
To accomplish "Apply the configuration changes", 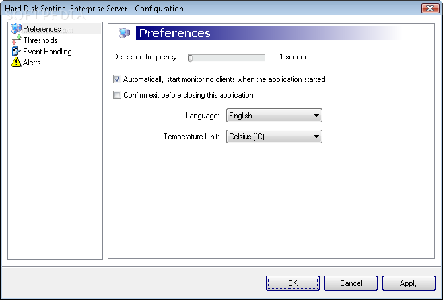I will point(409,283).
